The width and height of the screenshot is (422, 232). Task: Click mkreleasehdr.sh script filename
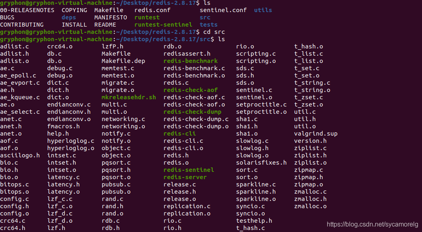[x=129, y=97]
